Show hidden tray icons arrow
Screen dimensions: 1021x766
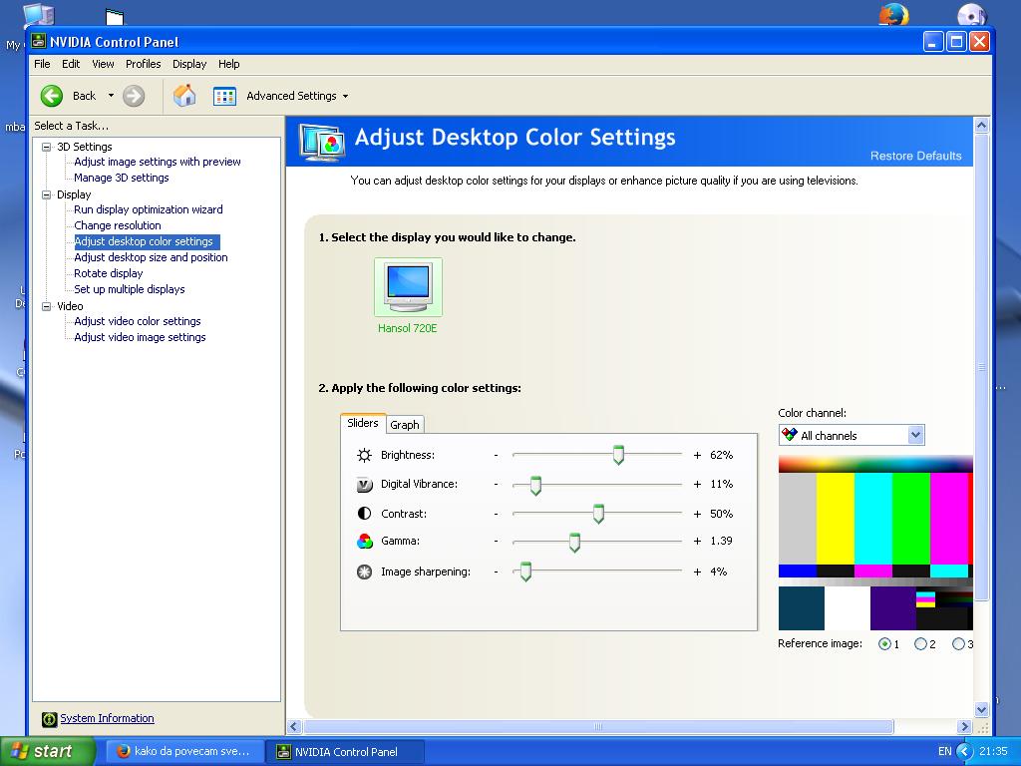point(964,751)
